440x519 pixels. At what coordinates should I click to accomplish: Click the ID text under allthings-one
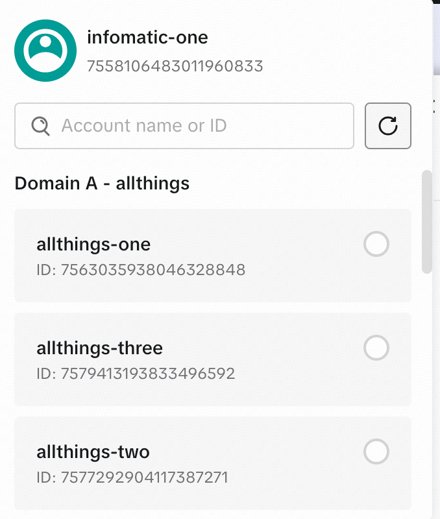coord(141,270)
